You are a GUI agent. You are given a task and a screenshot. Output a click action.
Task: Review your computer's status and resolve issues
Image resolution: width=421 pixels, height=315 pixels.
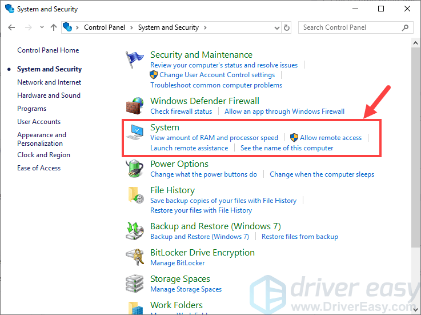point(224,65)
